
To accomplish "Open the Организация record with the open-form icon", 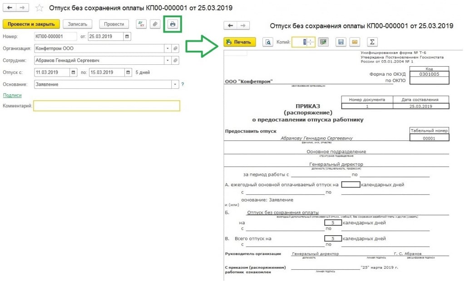I will pos(175,48).
